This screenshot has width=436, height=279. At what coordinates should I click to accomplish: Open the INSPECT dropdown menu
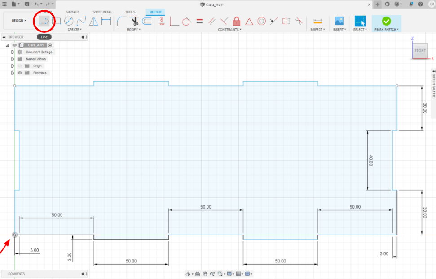tap(317, 30)
